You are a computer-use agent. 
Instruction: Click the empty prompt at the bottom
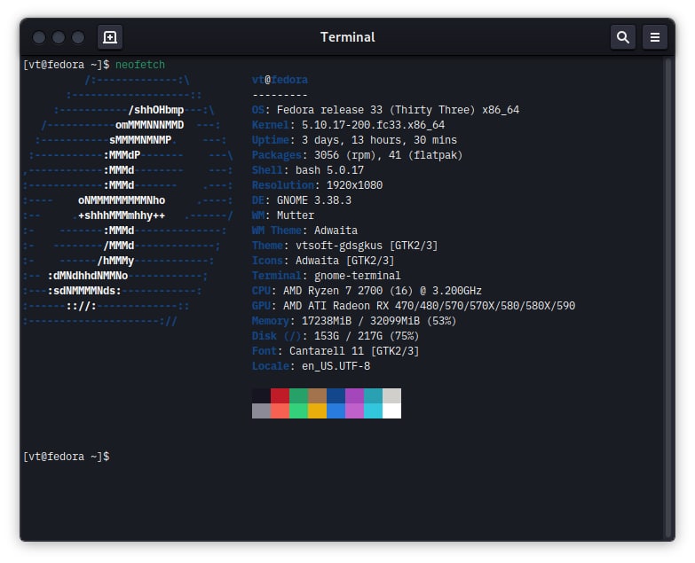coord(67,457)
